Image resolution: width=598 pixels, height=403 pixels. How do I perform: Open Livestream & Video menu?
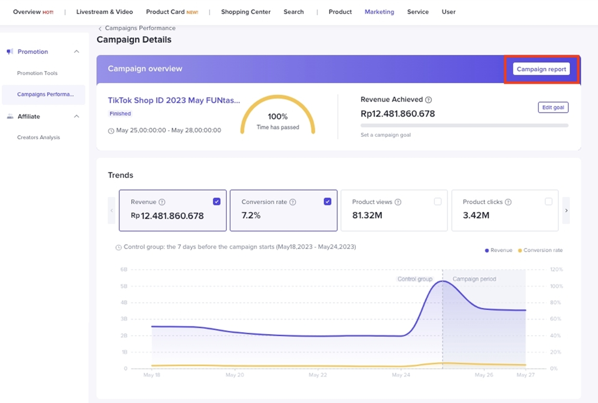click(x=104, y=12)
